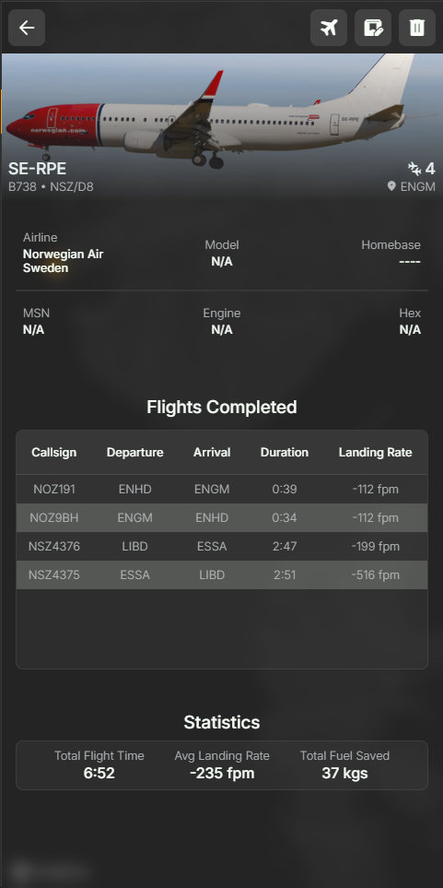Open the NSZ4375 flight entry
443x888 pixels.
[222, 574]
